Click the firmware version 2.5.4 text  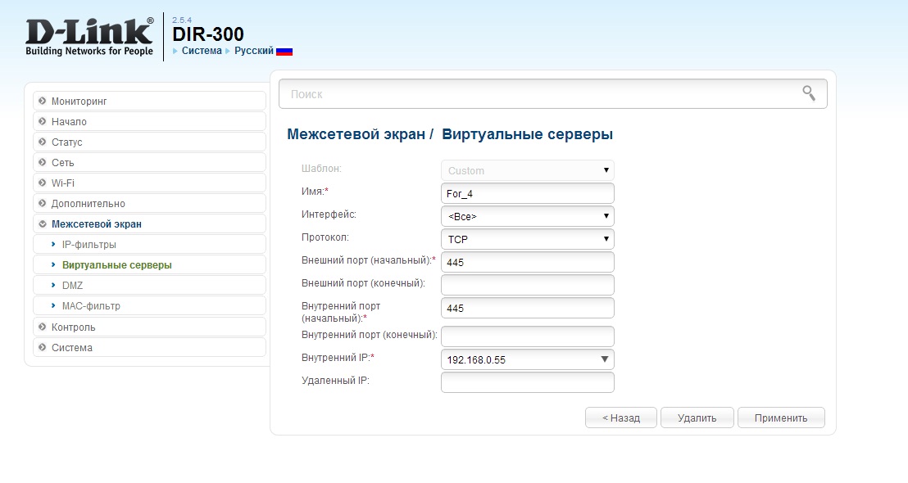182,20
